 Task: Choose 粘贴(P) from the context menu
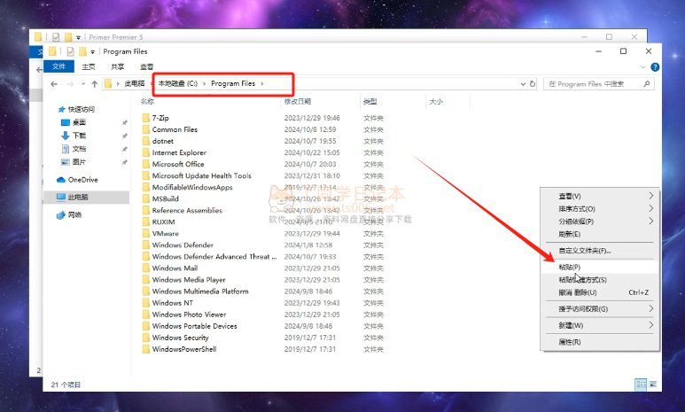click(569, 267)
